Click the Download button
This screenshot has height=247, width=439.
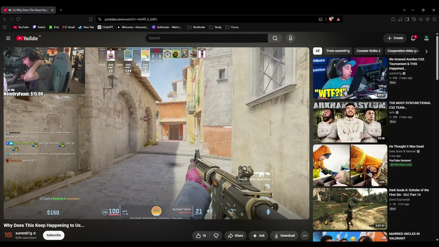point(284,236)
